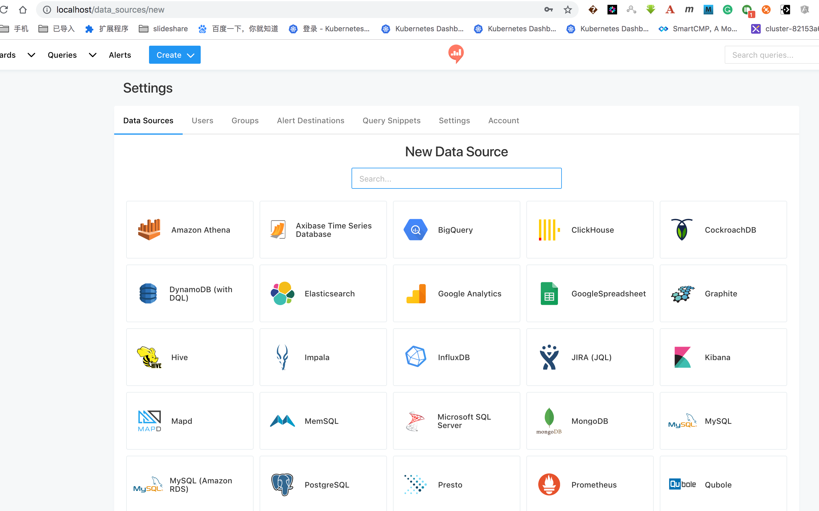Viewport: 819px width, 511px height.
Task: Open the Groups settings page
Action: pyautogui.click(x=245, y=120)
